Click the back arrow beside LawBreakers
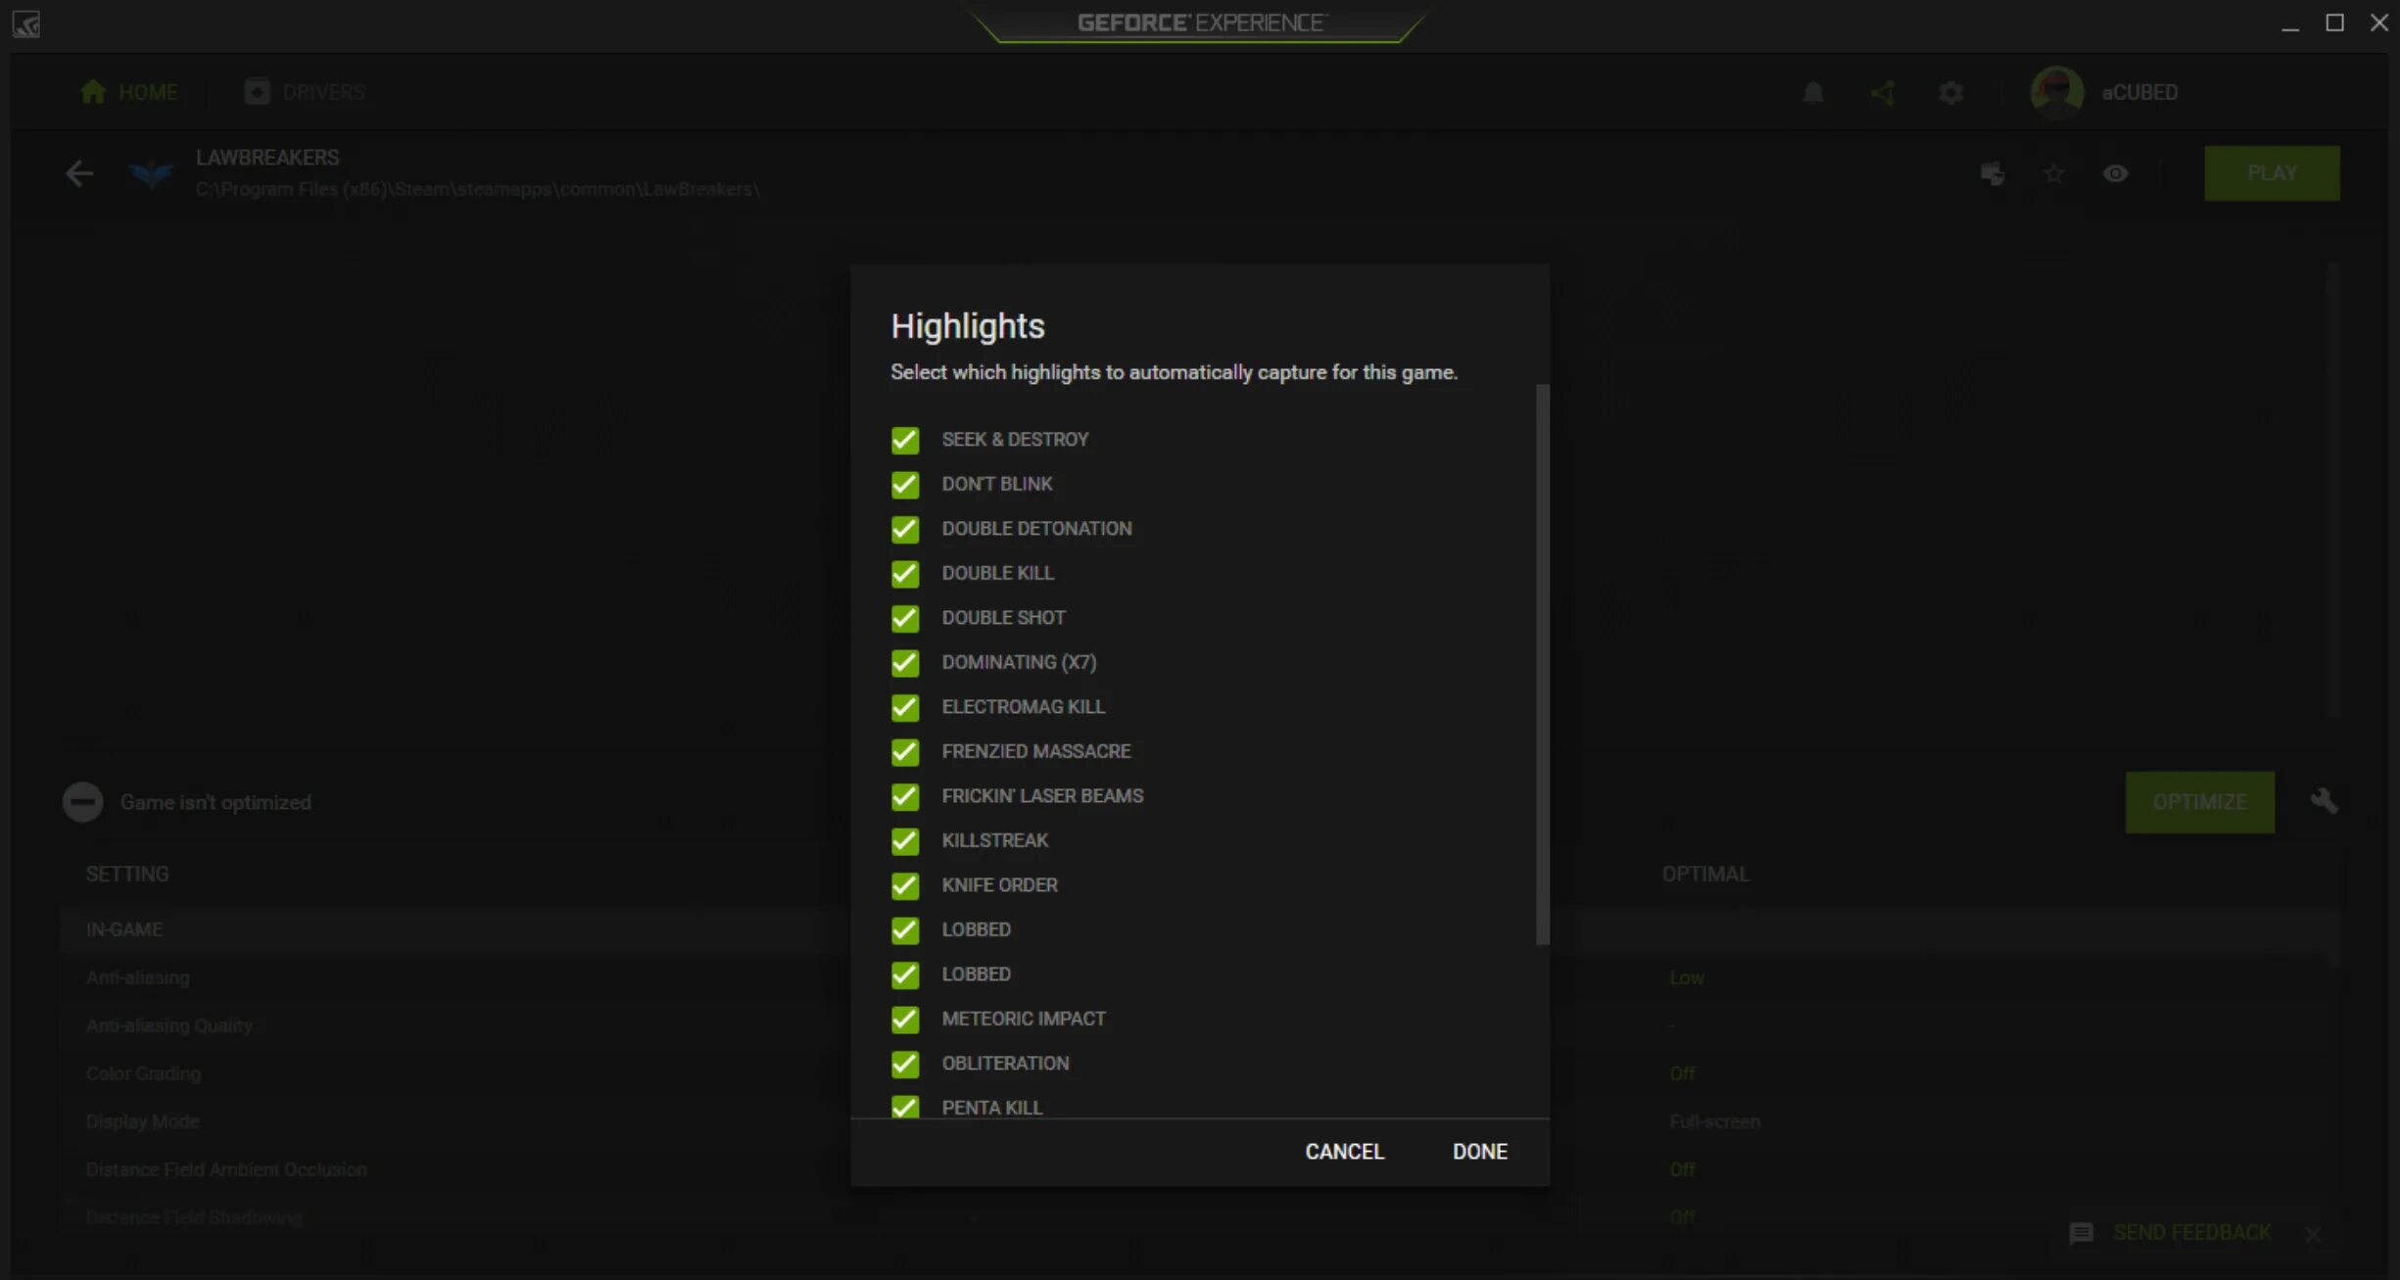This screenshot has height=1280, width=2400. 79,173
